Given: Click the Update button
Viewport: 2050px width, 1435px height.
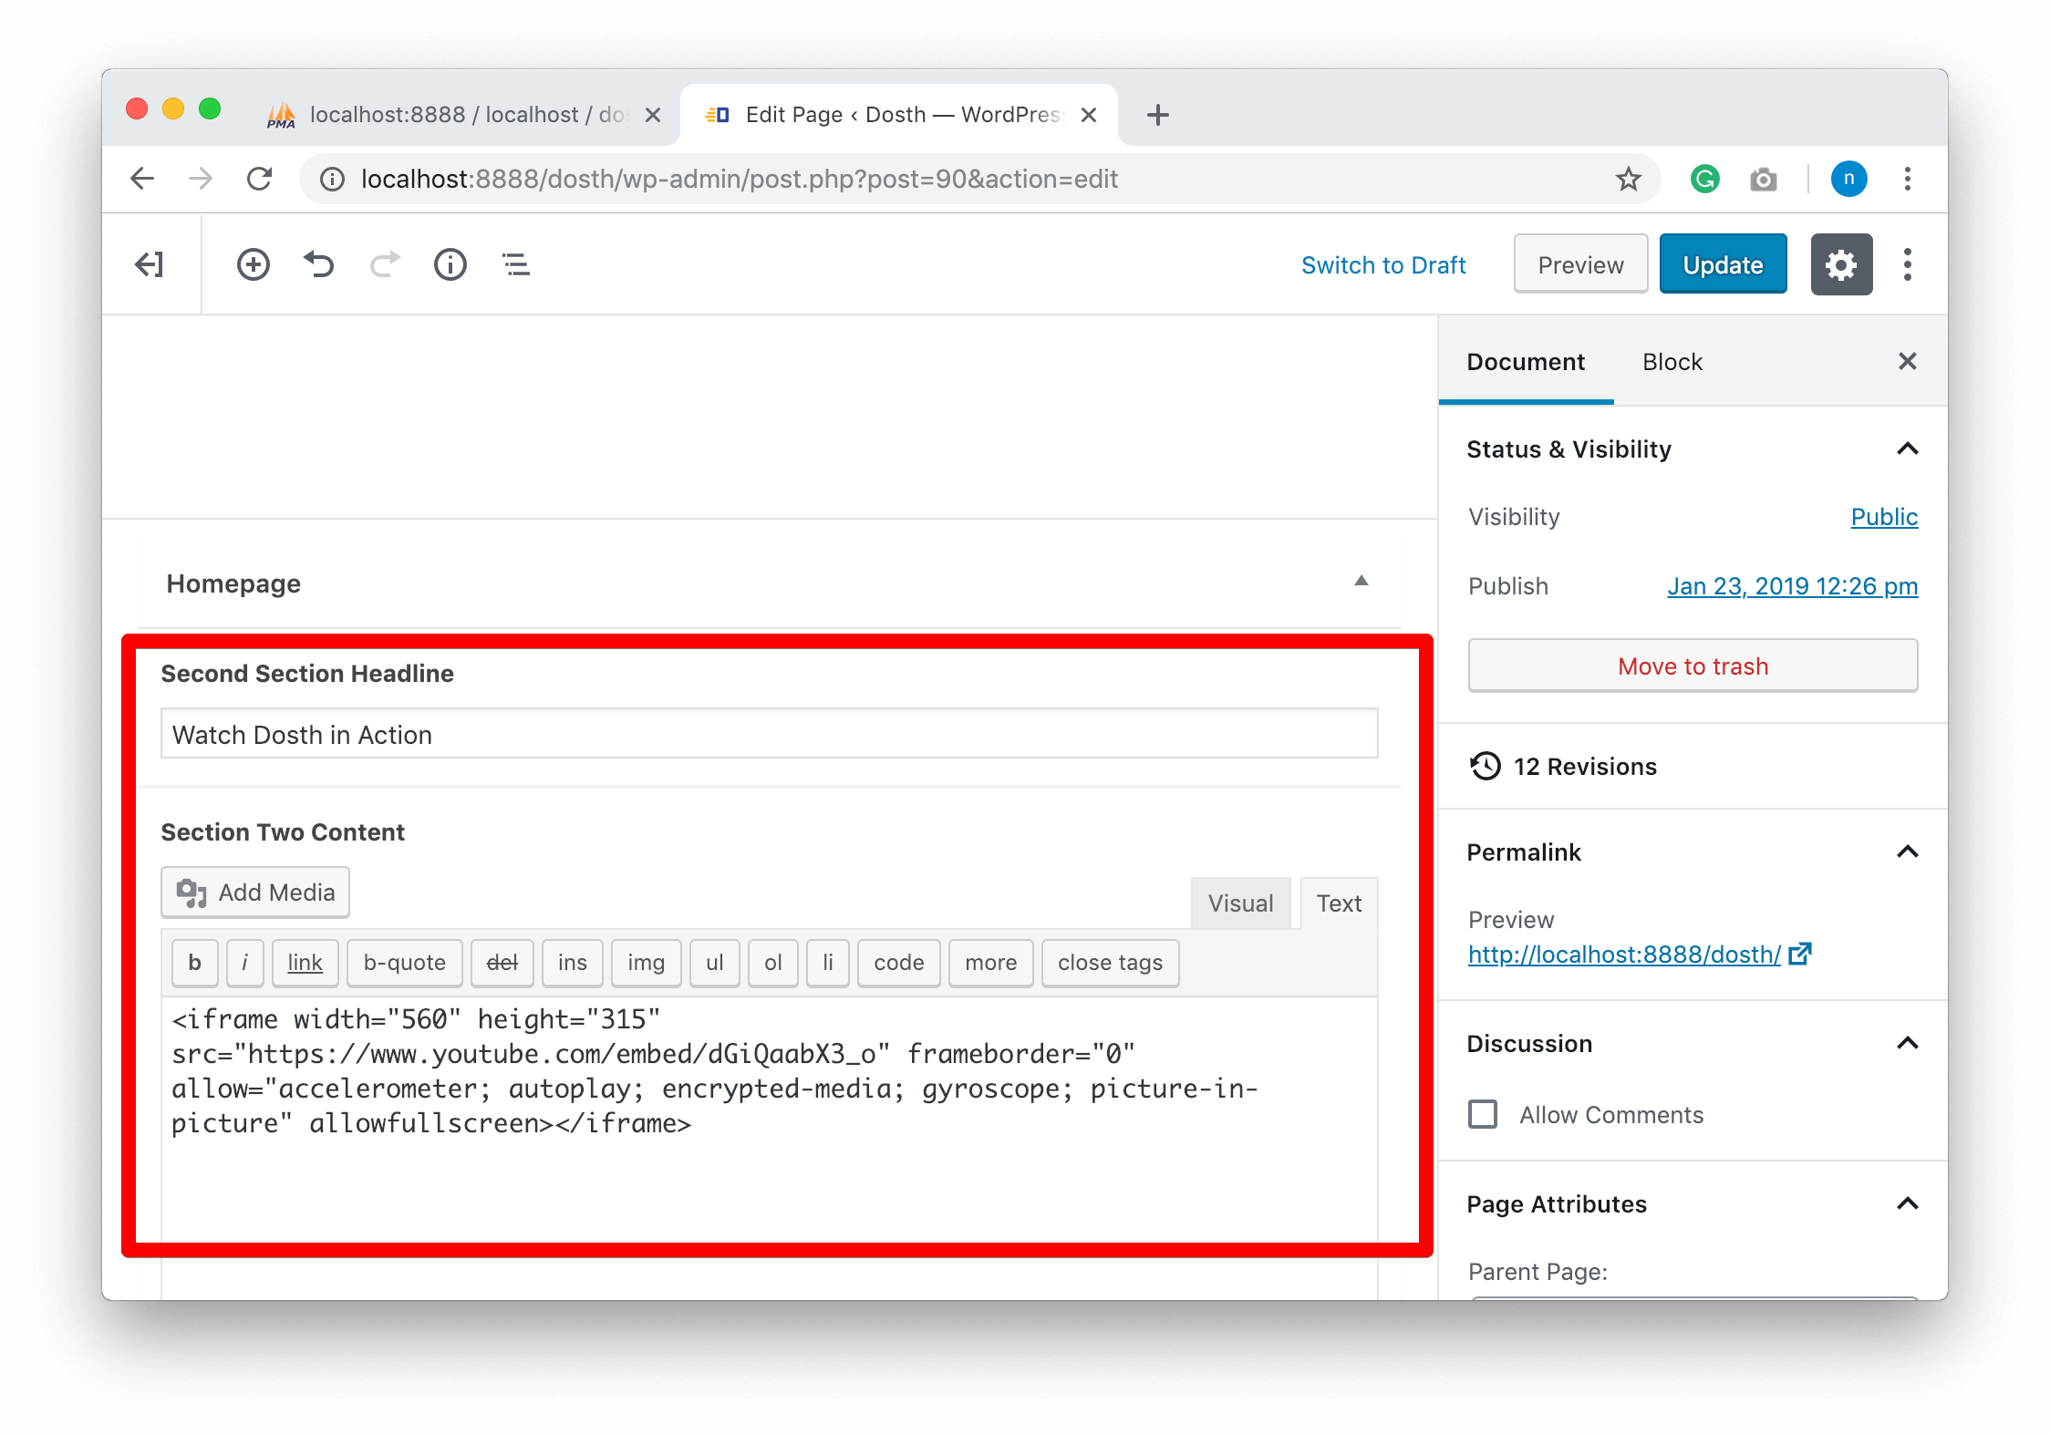Looking at the screenshot, I should coord(1723,265).
